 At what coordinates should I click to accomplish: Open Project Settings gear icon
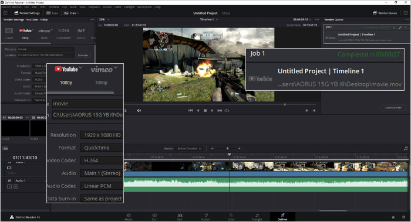click(403, 217)
